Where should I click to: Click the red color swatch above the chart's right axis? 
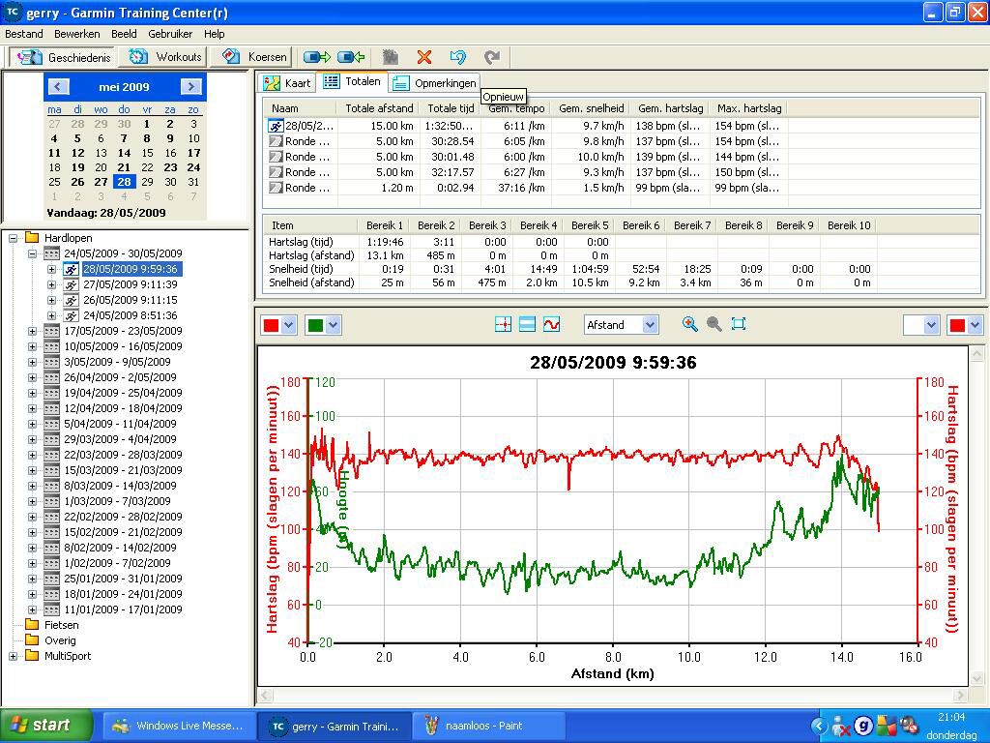point(957,325)
